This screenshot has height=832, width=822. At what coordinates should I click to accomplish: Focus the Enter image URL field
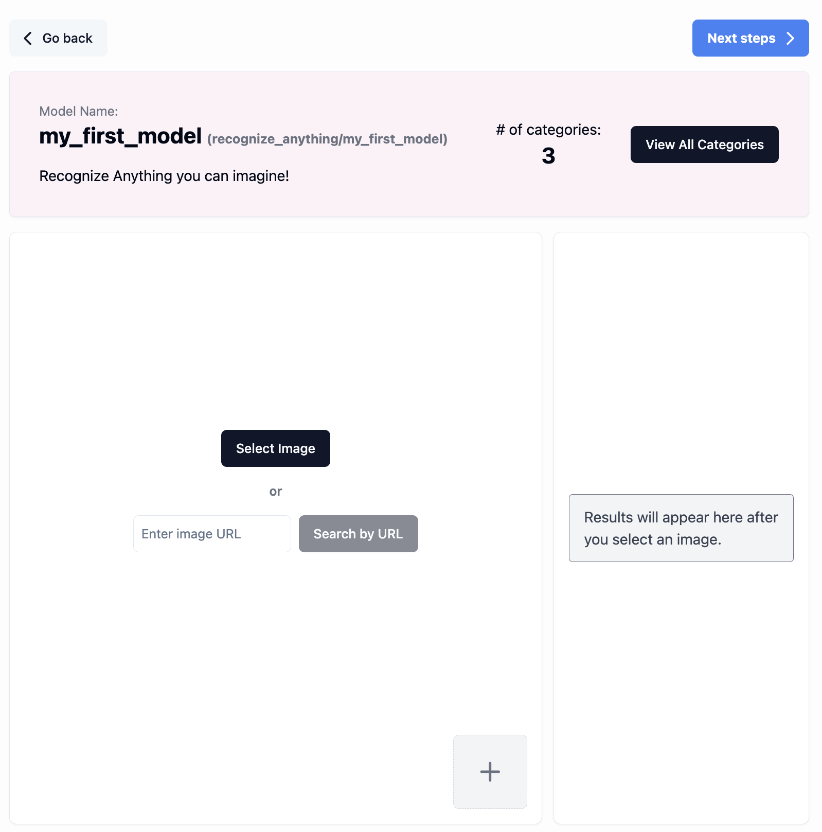click(x=212, y=534)
